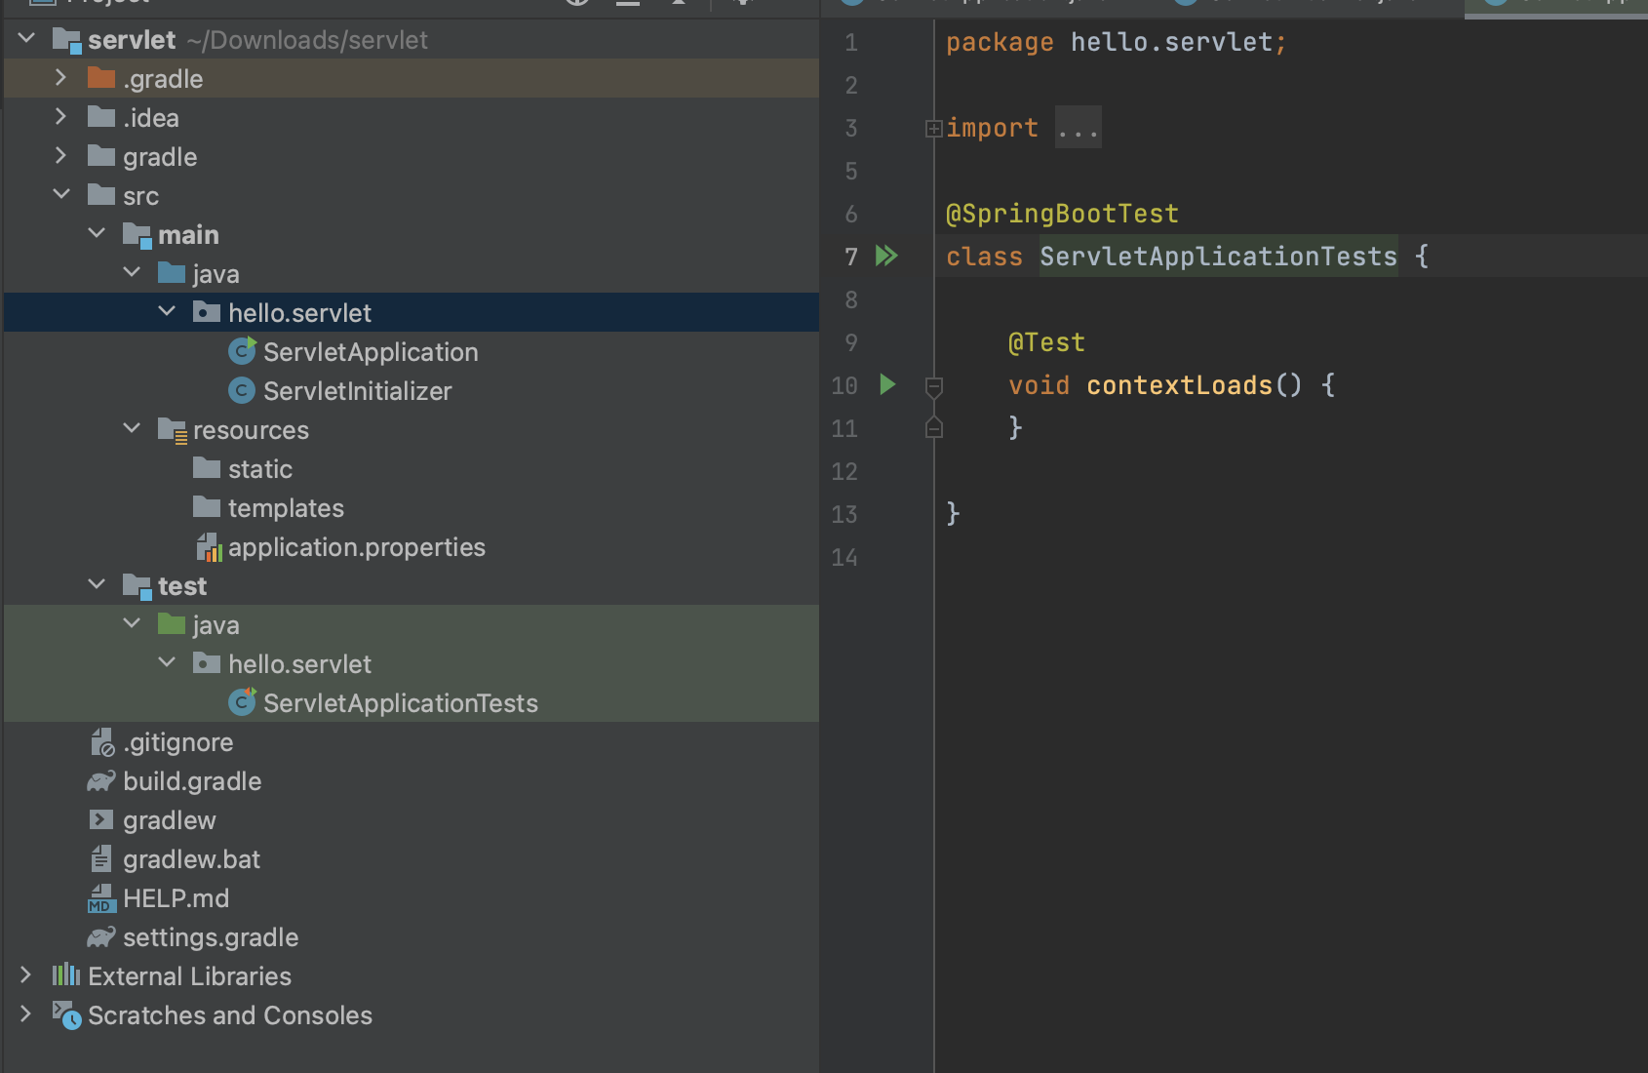Click the build.gradle elephant icon
The image size is (1648, 1073).
point(101,781)
